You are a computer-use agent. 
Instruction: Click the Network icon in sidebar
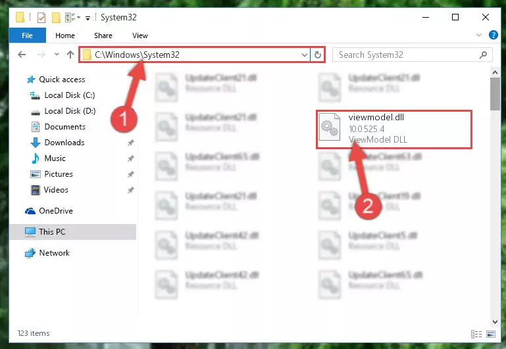30,253
